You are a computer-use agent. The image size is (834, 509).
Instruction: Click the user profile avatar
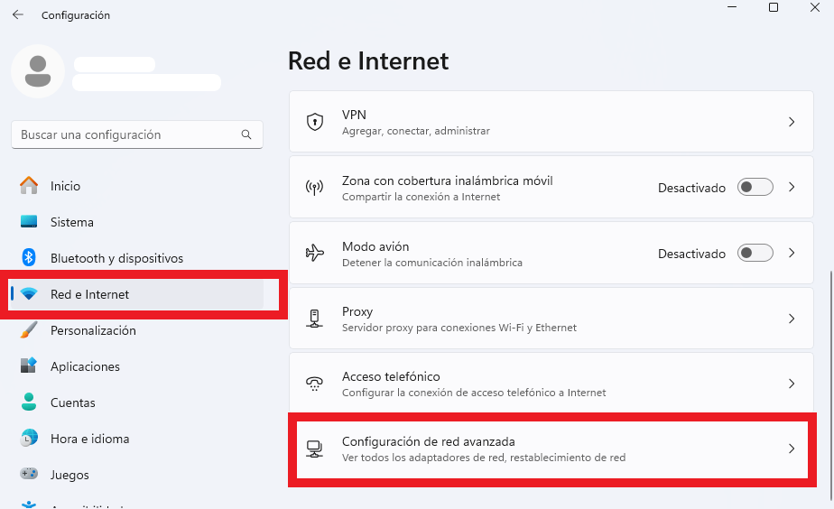tap(38, 71)
